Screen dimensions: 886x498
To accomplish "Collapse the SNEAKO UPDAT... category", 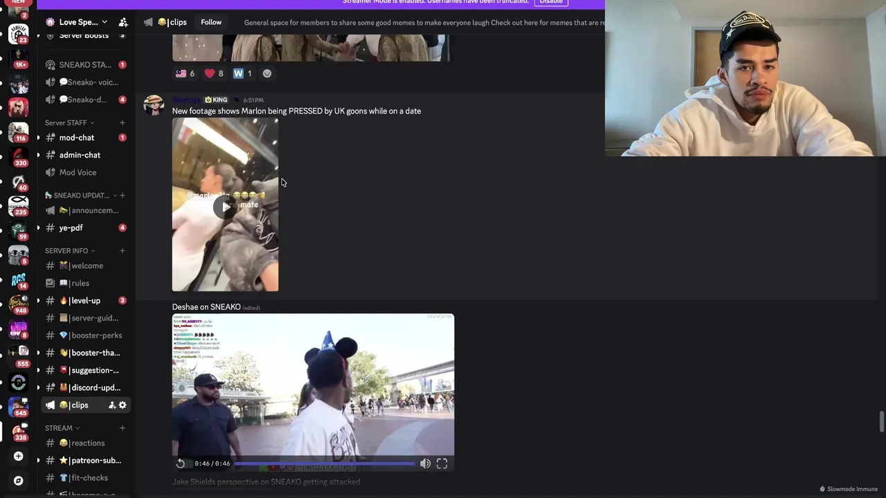I will [x=80, y=195].
